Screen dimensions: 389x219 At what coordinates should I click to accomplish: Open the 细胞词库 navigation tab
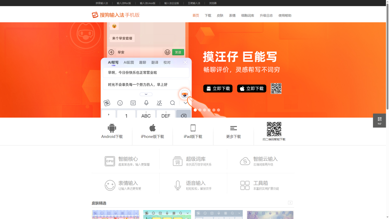pyautogui.click(x=248, y=15)
